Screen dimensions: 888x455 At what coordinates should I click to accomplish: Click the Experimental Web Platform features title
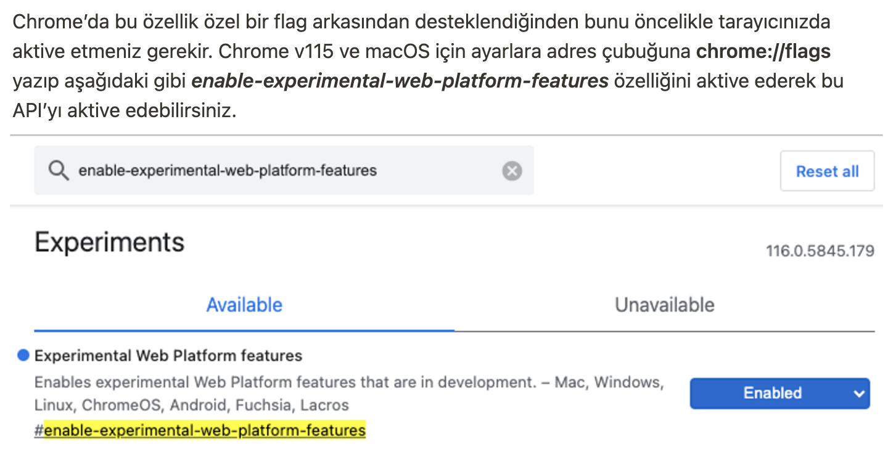pyautogui.click(x=168, y=356)
